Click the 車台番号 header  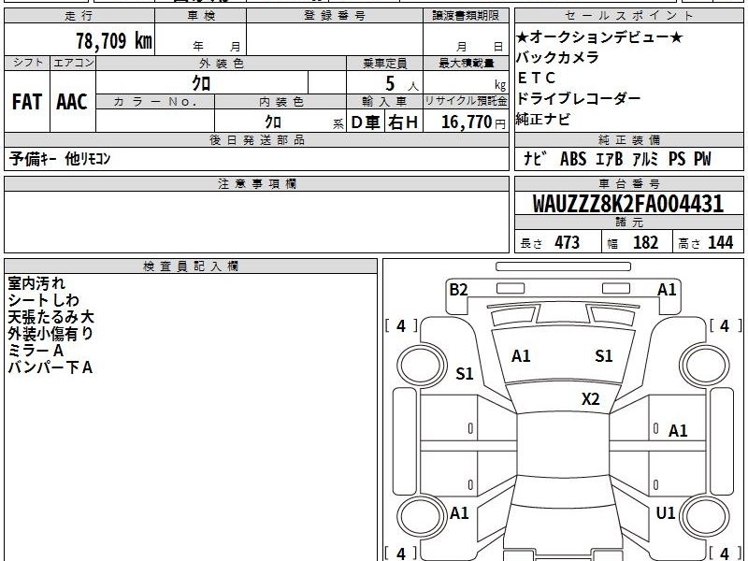point(628,183)
